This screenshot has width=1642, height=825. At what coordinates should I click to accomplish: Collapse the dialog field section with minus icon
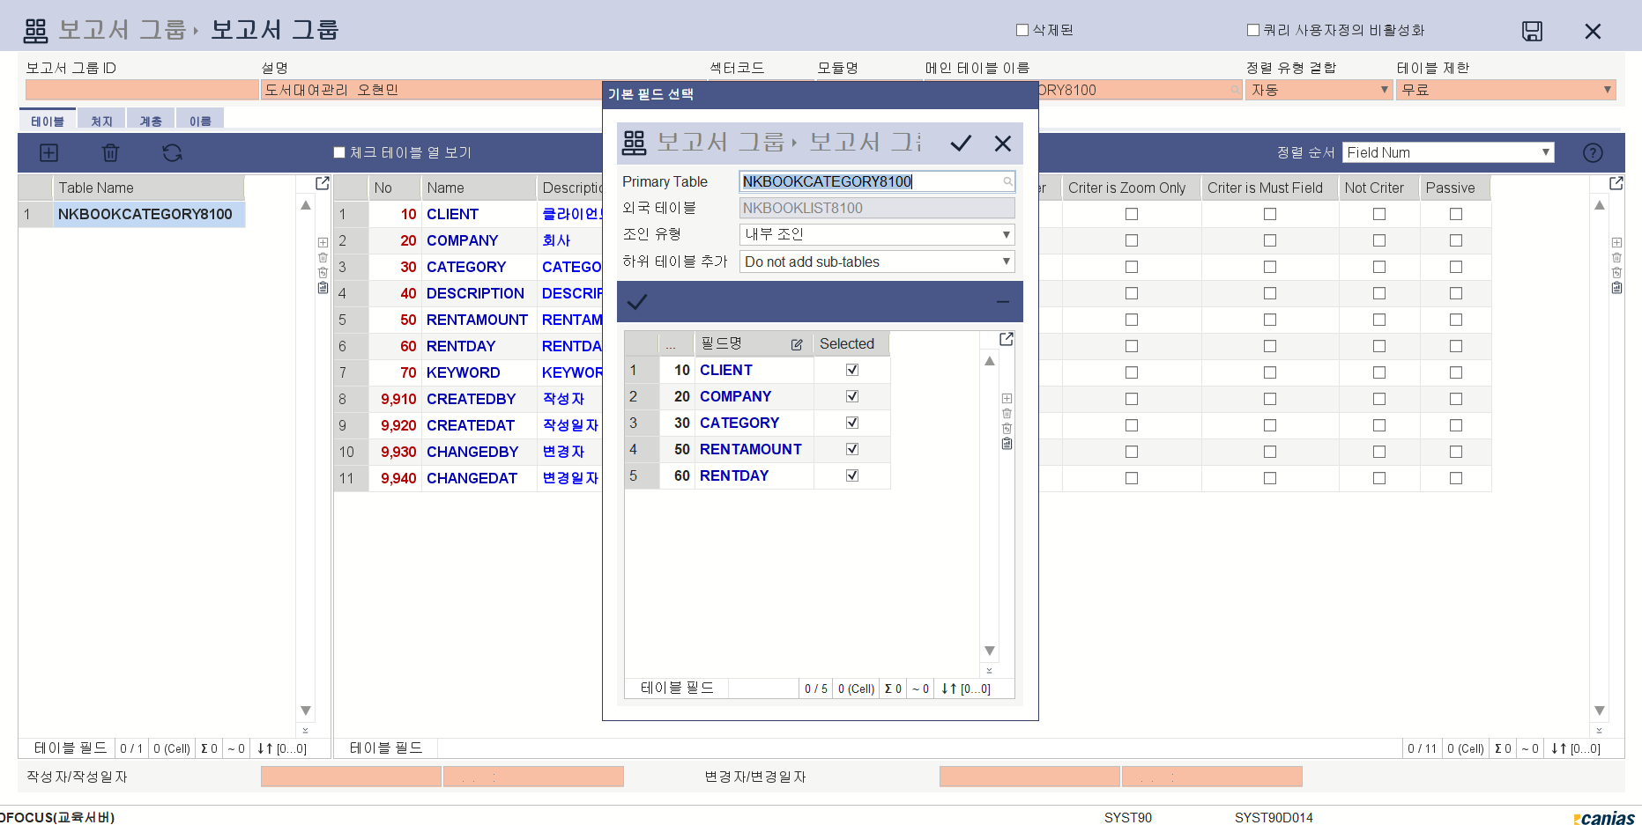pos(1003,302)
